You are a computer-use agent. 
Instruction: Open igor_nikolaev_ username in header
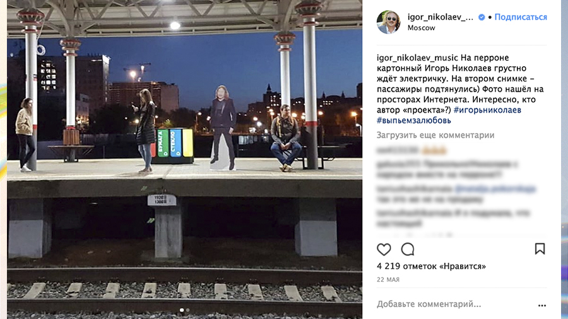point(440,17)
